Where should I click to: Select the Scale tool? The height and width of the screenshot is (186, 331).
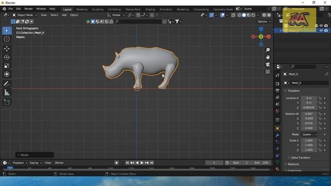coord(7,66)
